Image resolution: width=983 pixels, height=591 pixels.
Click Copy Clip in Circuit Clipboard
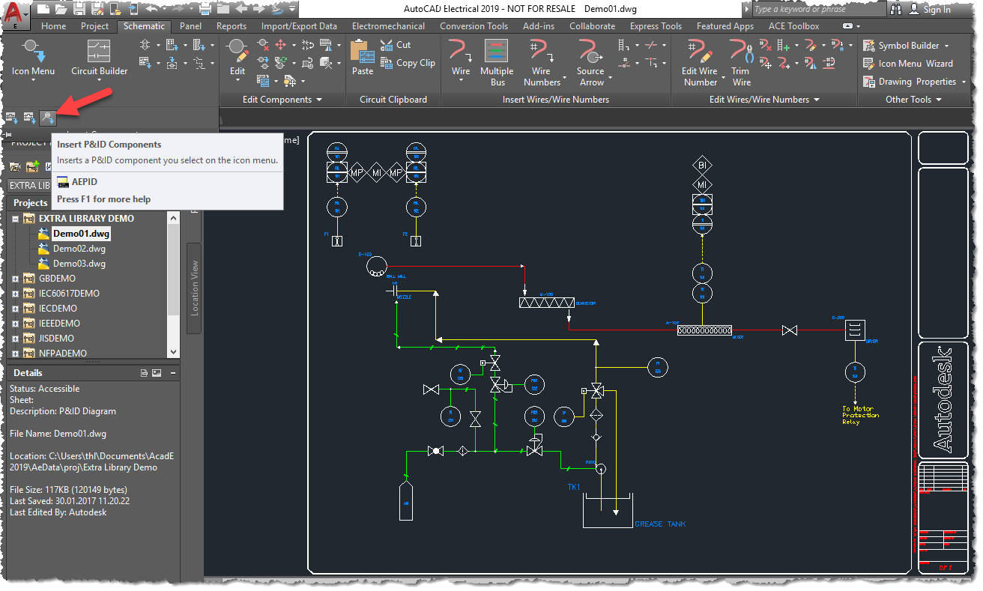pyautogui.click(x=408, y=63)
